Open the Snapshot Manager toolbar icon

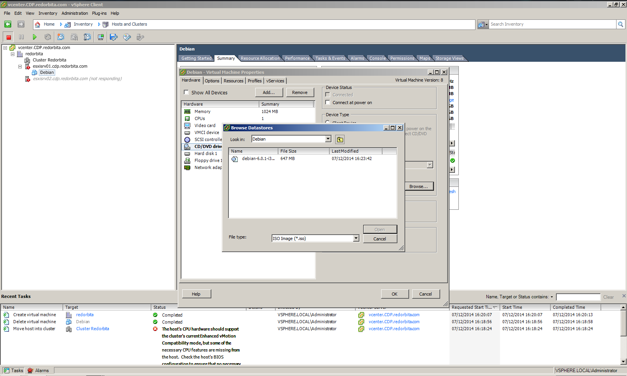[87, 37]
